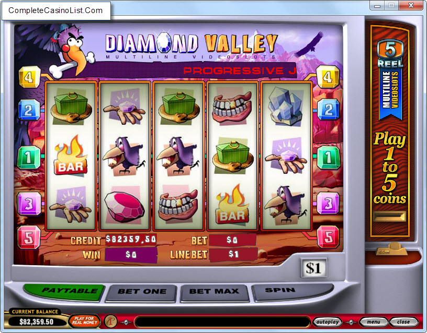The image size is (427, 333).
Task: Activate green line 1 gem on right side
Action: tap(328, 158)
